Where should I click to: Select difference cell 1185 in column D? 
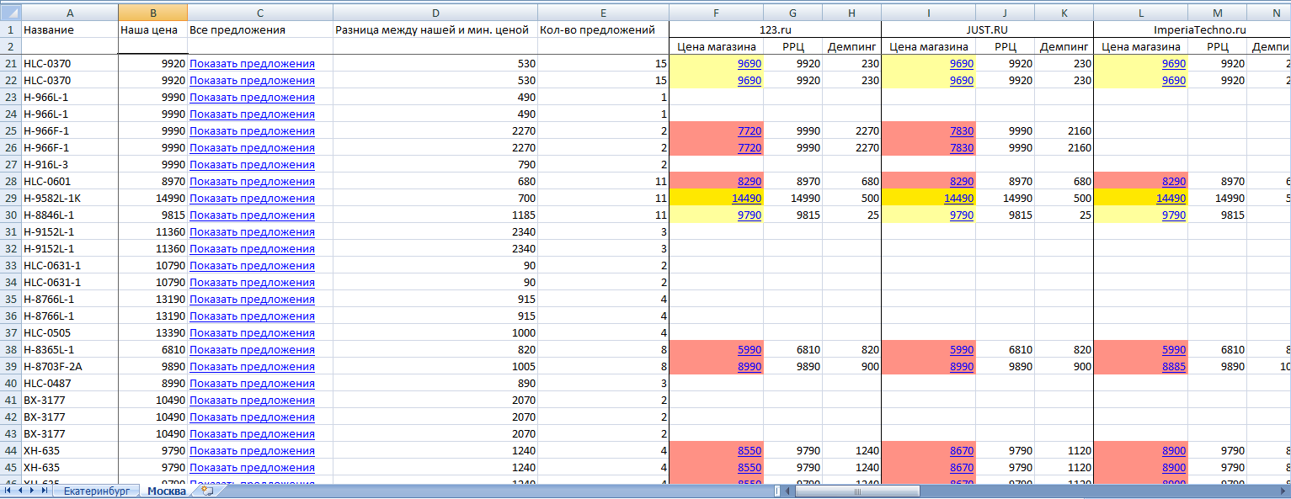[435, 215]
